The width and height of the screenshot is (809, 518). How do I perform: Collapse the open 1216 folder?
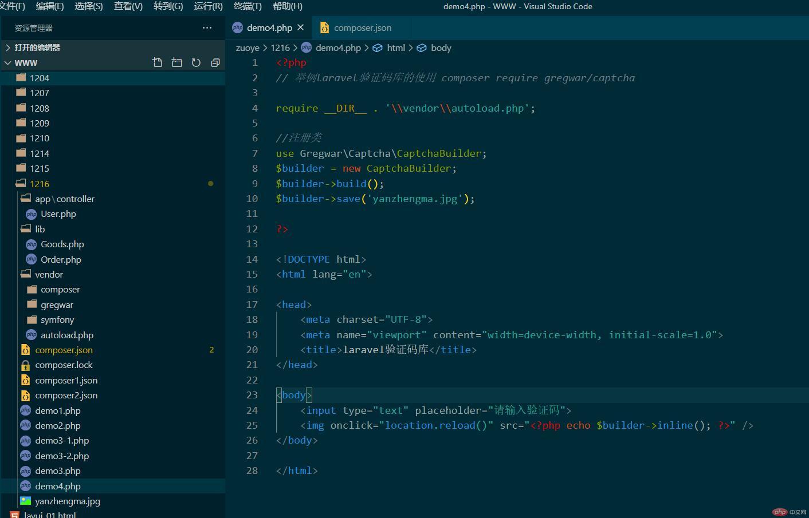tap(112, 184)
